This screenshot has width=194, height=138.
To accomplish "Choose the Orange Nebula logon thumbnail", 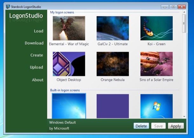I will click(113, 64).
